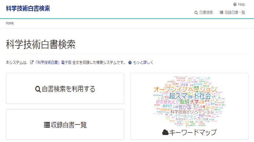Click the cloud icon beside キーワードマップ
The width and height of the screenshot is (254, 142).
coord(165,132)
